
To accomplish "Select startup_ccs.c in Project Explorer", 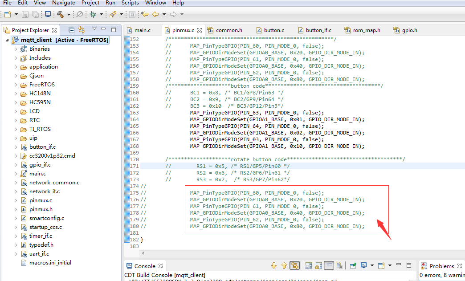I will [x=45, y=227].
